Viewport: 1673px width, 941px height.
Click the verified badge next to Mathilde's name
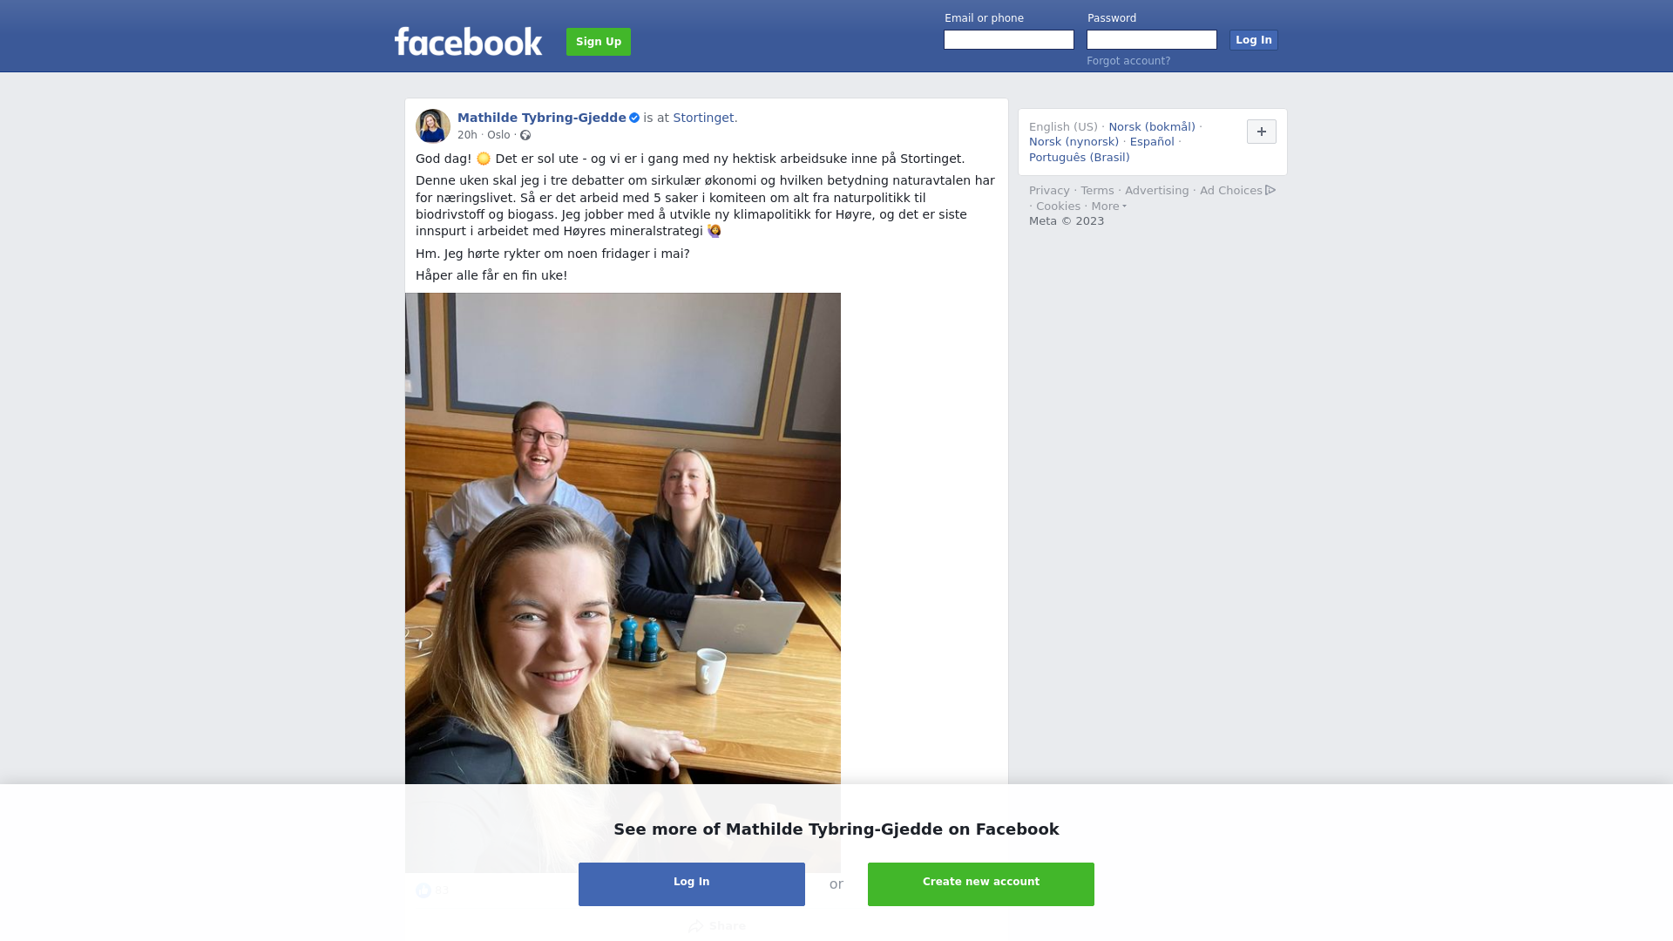point(634,118)
